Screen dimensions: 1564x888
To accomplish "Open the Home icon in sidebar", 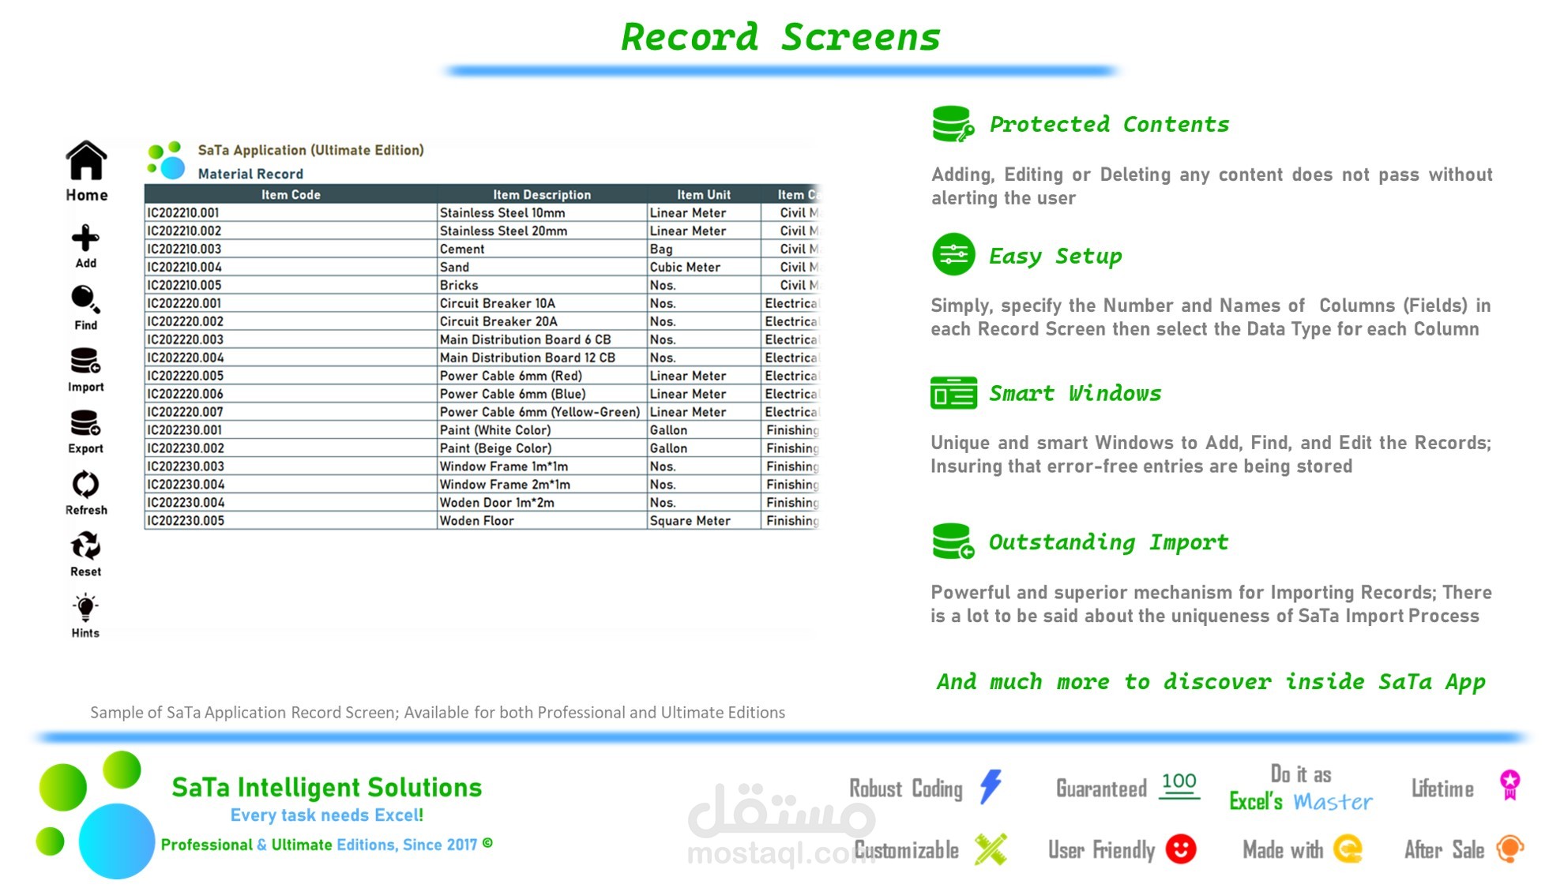I will tap(86, 160).
